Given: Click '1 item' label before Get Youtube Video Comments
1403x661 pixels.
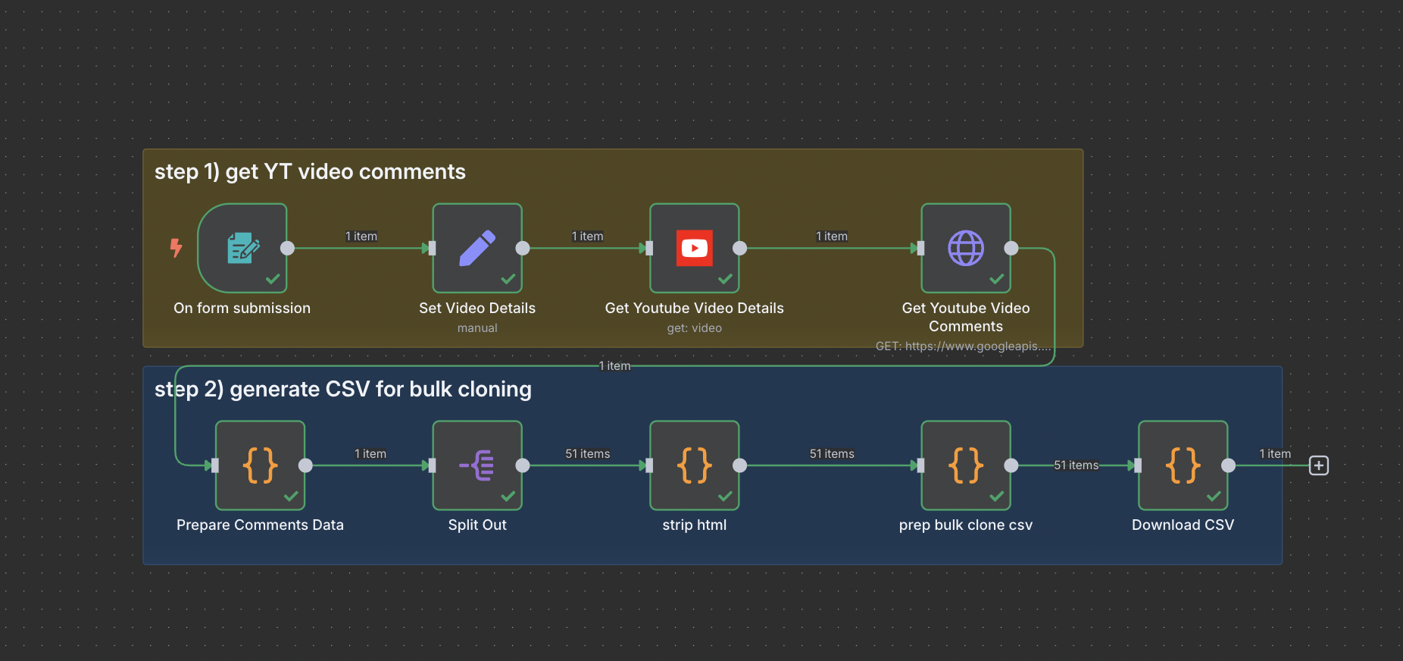Looking at the screenshot, I should pos(832,237).
